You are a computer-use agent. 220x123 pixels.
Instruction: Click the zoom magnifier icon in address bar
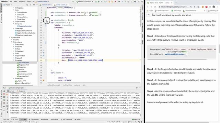point(191,7)
